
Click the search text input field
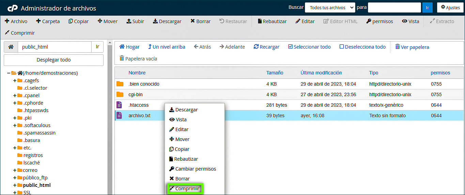[x=394, y=7]
